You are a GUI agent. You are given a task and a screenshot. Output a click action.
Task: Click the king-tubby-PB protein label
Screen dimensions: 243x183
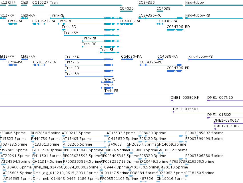click(200, 57)
